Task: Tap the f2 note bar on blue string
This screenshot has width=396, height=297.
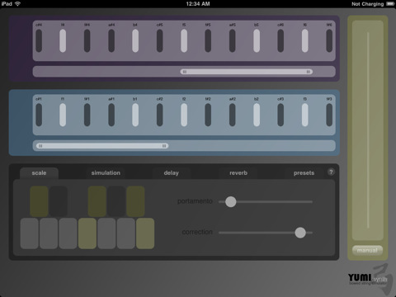Action: (184, 115)
